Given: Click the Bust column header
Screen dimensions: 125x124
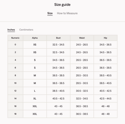Looking at the screenshot, I should coord(58,38).
